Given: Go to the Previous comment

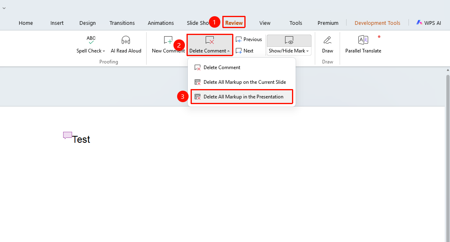Looking at the screenshot, I should tap(249, 39).
